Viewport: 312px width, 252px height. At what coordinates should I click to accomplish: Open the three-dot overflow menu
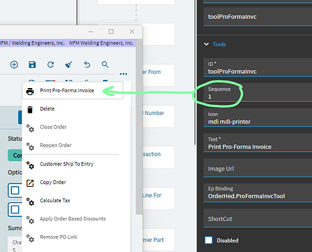tap(123, 74)
